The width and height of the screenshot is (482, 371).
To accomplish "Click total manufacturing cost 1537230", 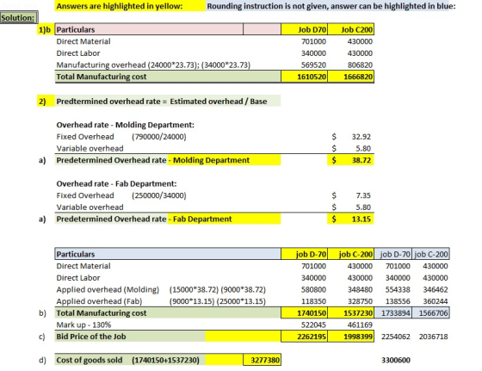I will [351, 313].
